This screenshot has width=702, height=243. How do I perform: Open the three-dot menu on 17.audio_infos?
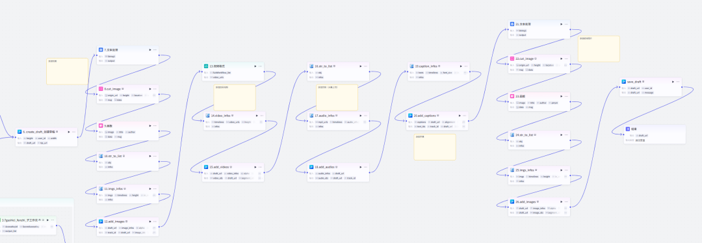coord(366,116)
